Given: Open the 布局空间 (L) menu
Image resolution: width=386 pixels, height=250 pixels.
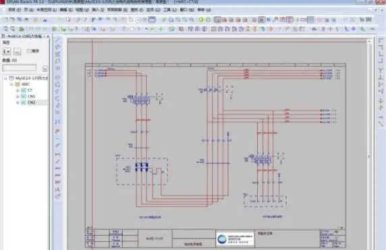Looking at the screenshot, I should click(x=47, y=10).
